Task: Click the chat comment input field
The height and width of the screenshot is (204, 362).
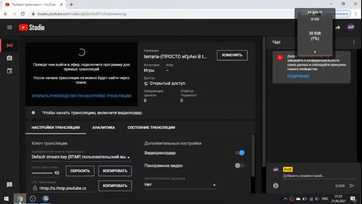Action: tap(318, 176)
